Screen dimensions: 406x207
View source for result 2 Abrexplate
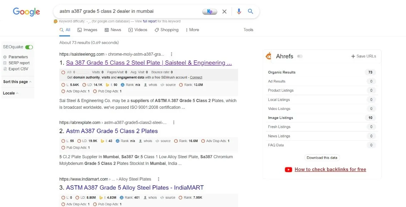[x=163, y=141]
